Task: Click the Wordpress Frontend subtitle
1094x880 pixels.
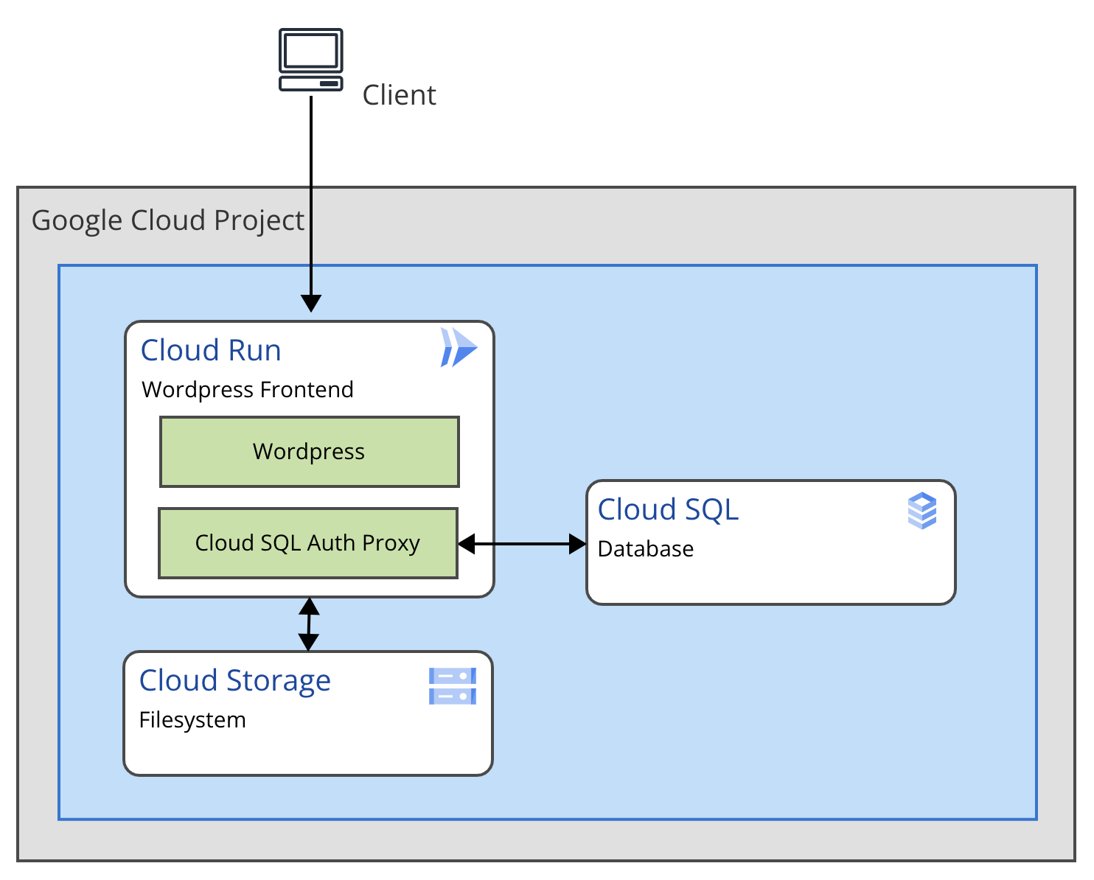Action: pyautogui.click(x=248, y=389)
